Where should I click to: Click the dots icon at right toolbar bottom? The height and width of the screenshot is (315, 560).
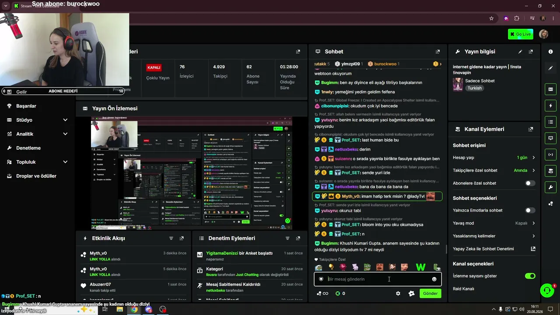550,203
